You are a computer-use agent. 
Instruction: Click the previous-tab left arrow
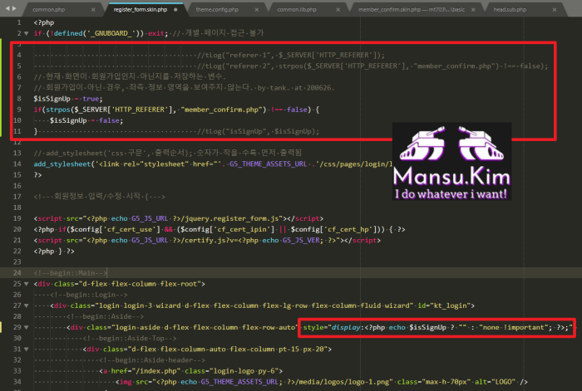coord(7,8)
